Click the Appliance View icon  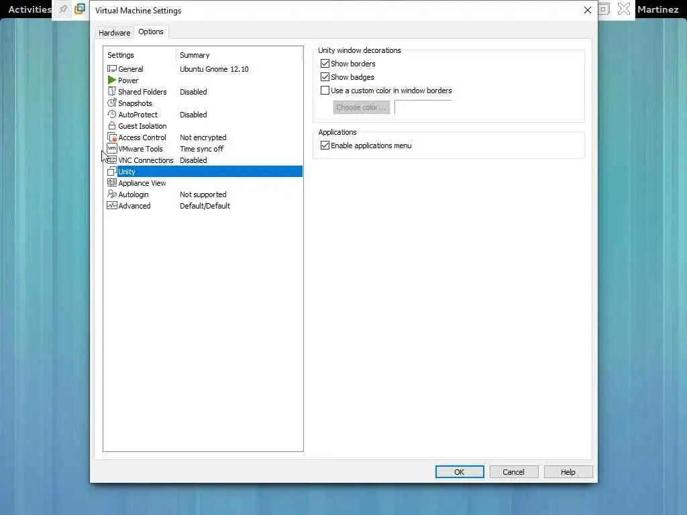click(112, 182)
